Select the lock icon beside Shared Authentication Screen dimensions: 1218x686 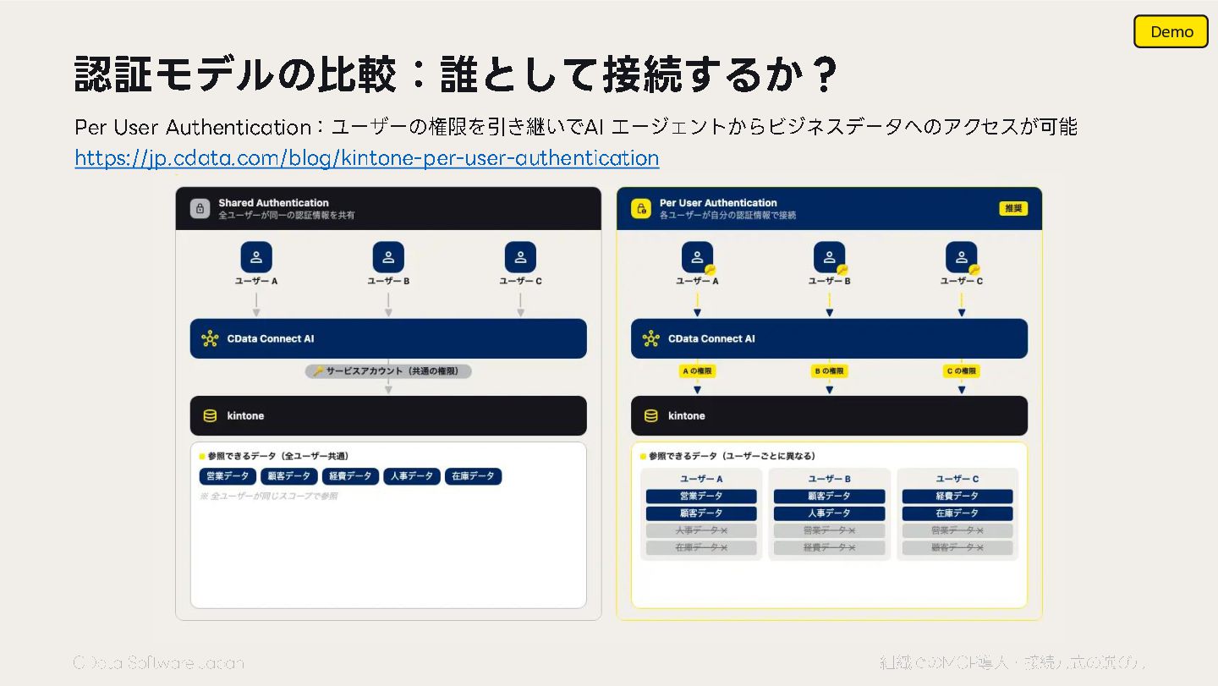click(x=200, y=208)
